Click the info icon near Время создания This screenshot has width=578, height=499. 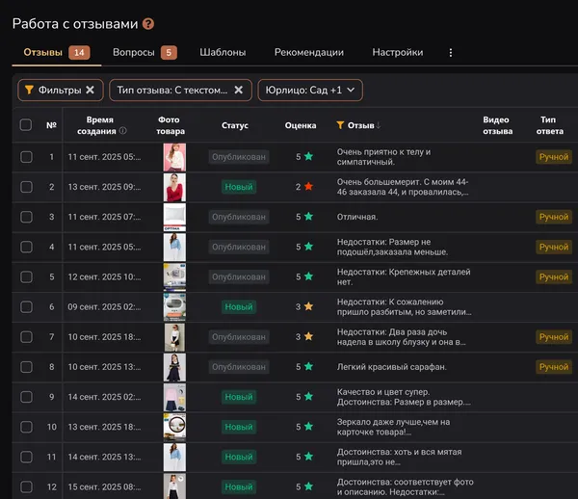[x=123, y=131]
